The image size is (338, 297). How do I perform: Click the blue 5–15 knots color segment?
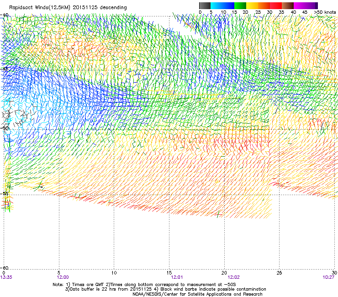tap(222, 5)
